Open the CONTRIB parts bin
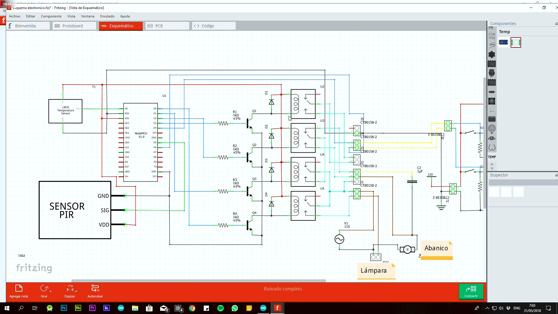The width and height of the screenshot is (558, 314). [x=492, y=36]
